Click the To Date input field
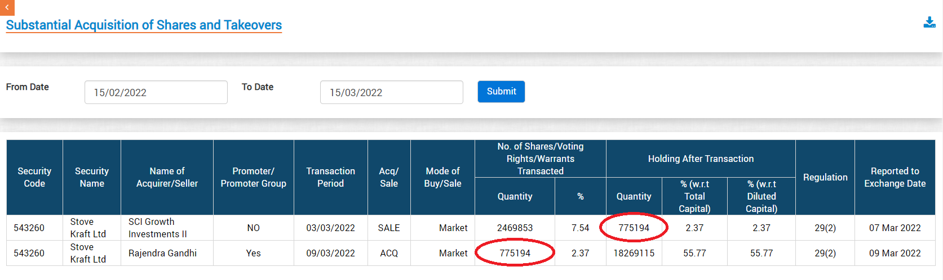This screenshot has height=280, width=943. point(391,92)
